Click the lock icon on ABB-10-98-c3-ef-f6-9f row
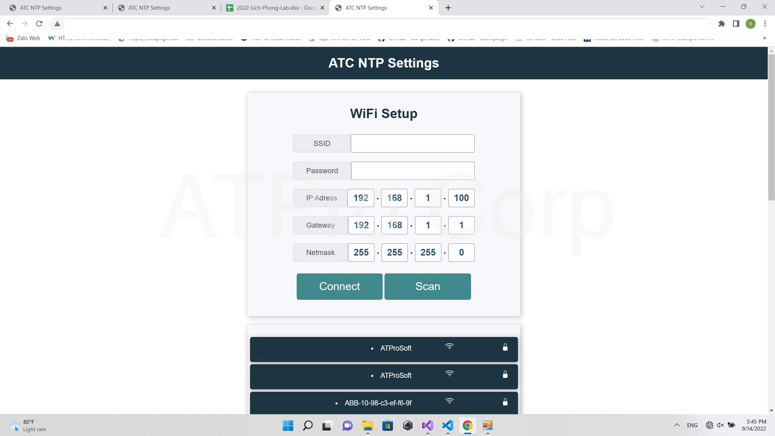 tap(505, 402)
